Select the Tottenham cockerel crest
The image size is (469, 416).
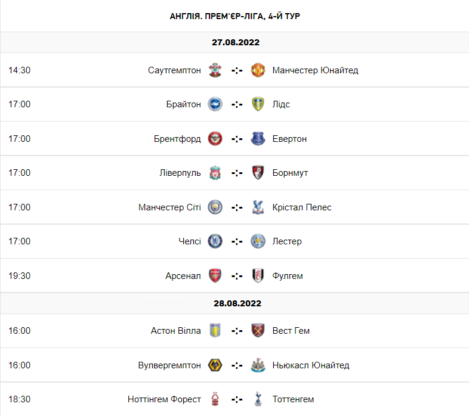(258, 399)
